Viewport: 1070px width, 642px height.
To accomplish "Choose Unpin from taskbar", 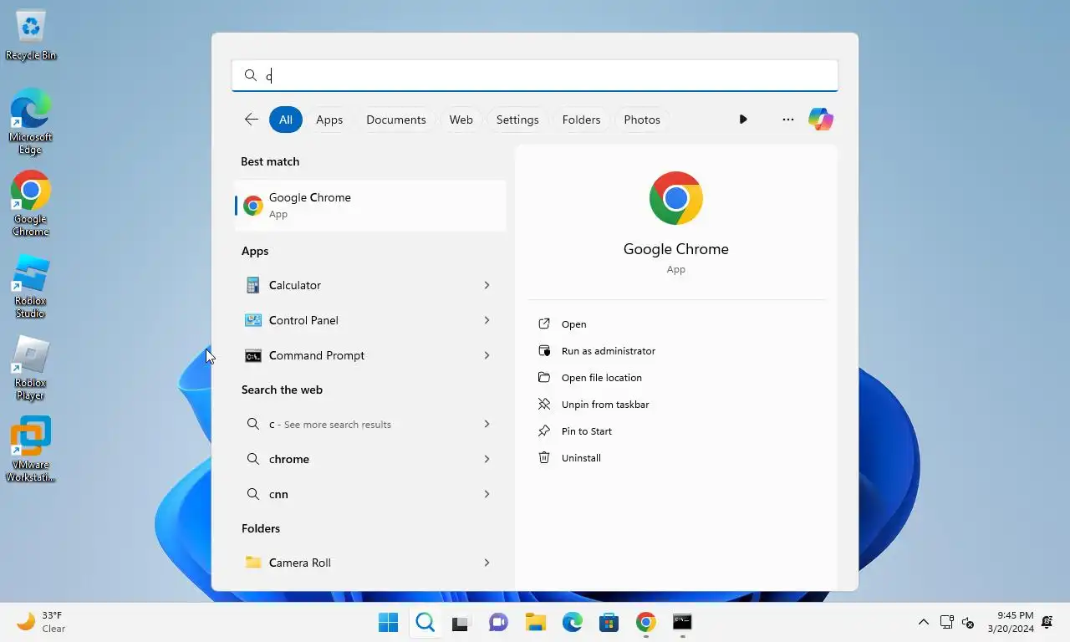I will (593, 405).
